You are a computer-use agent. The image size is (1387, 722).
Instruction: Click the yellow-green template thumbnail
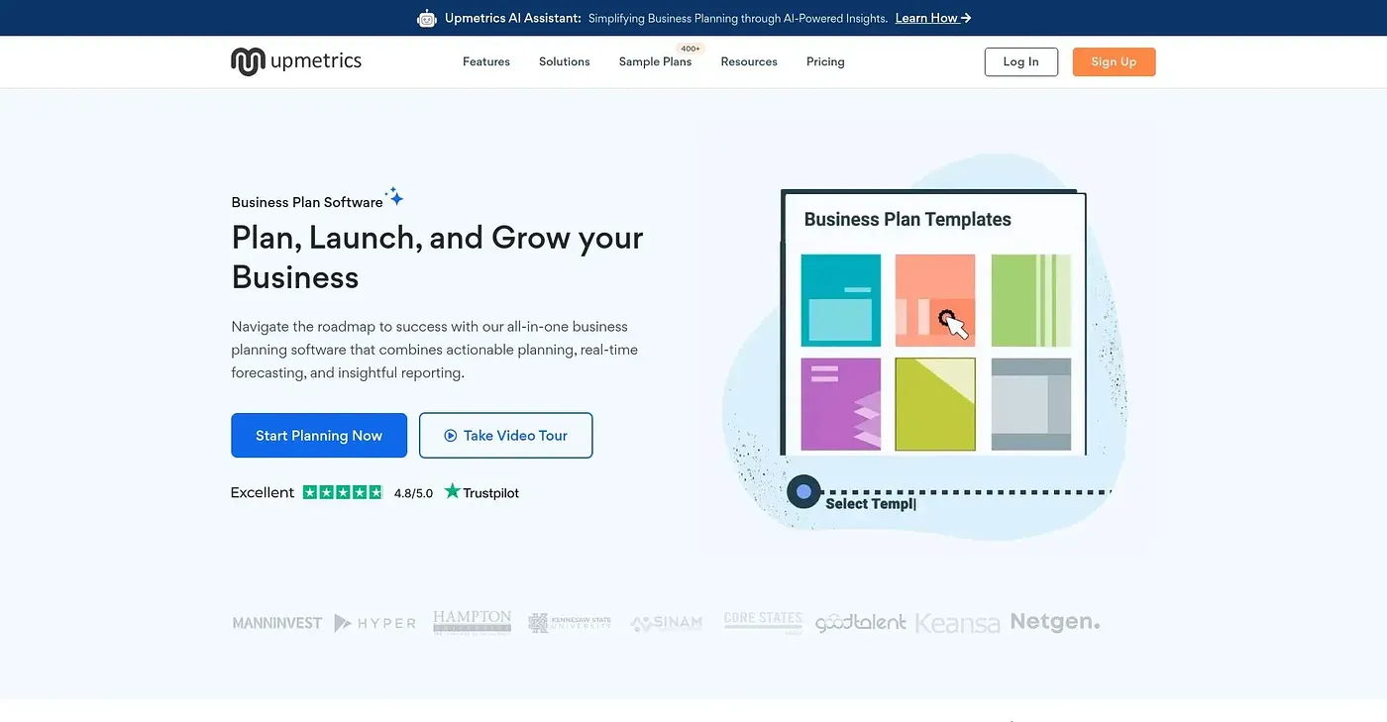pyautogui.click(x=935, y=404)
